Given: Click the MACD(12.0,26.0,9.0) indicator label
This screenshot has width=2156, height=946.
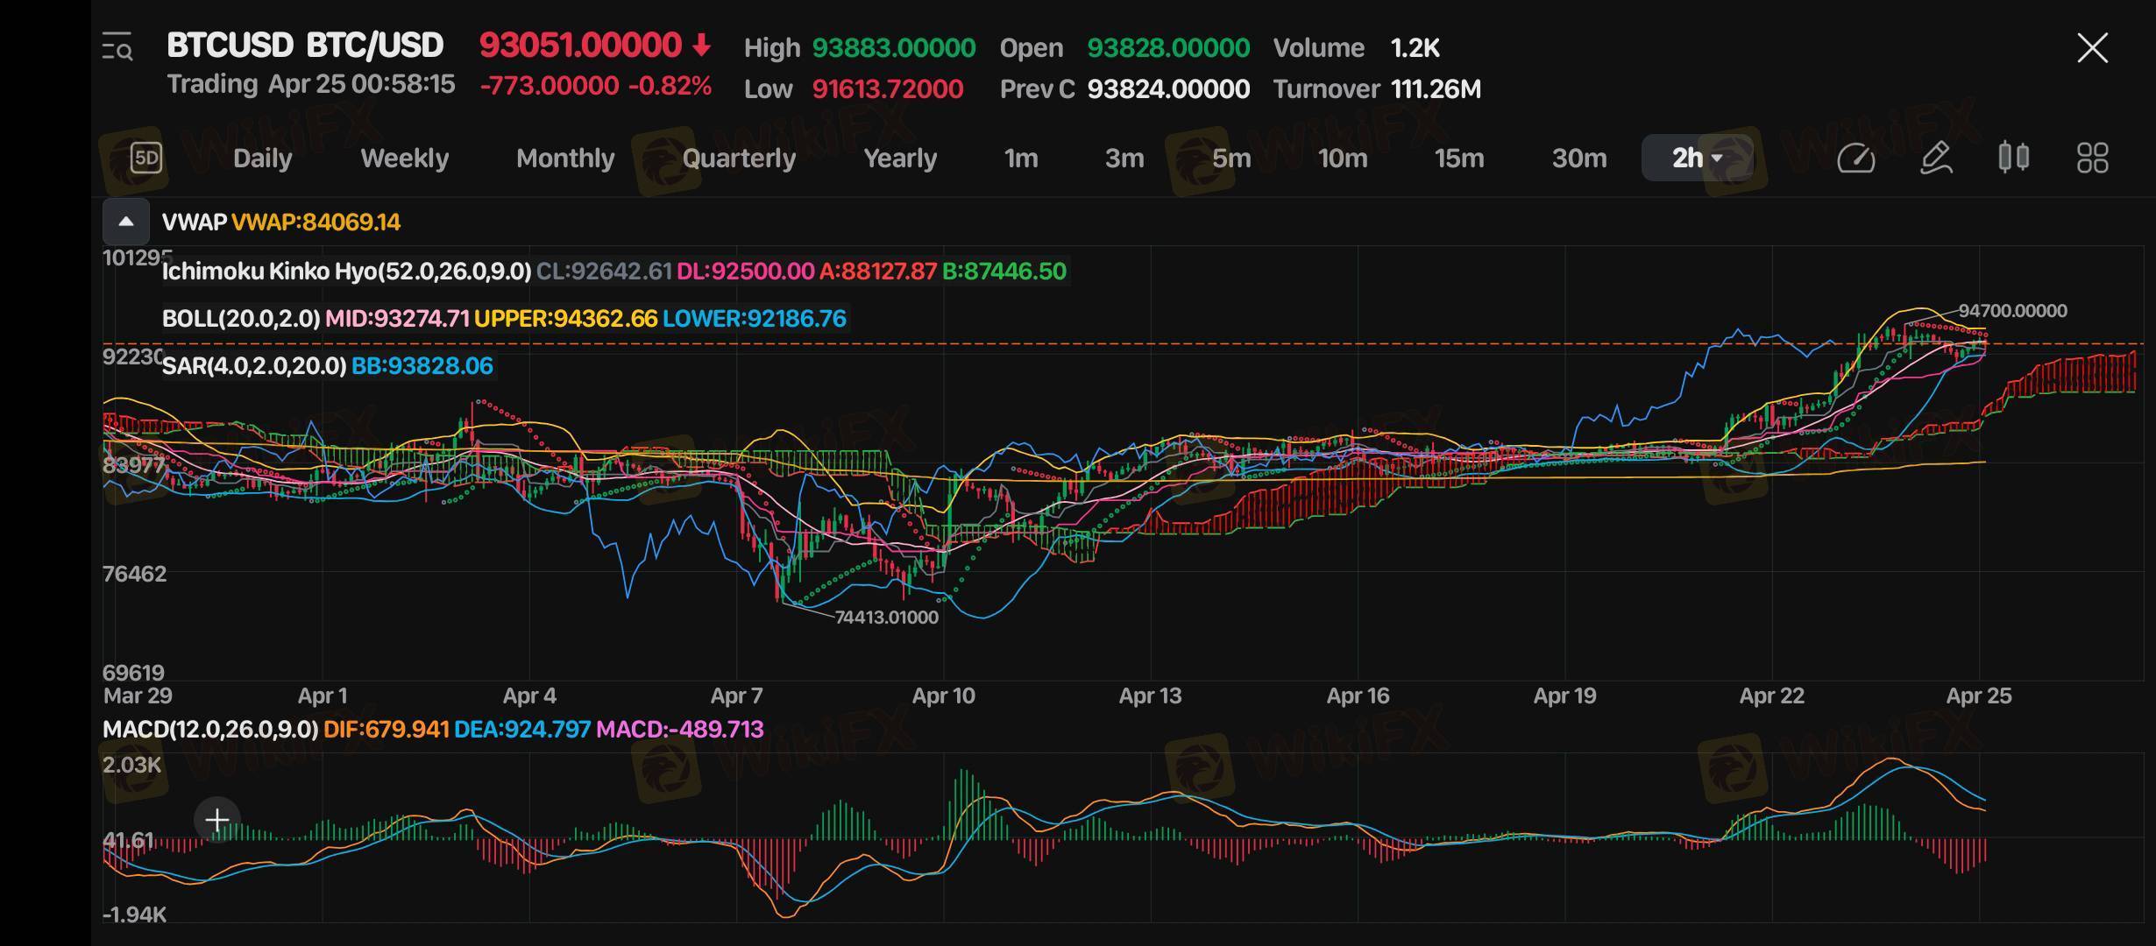Looking at the screenshot, I should [x=210, y=729].
